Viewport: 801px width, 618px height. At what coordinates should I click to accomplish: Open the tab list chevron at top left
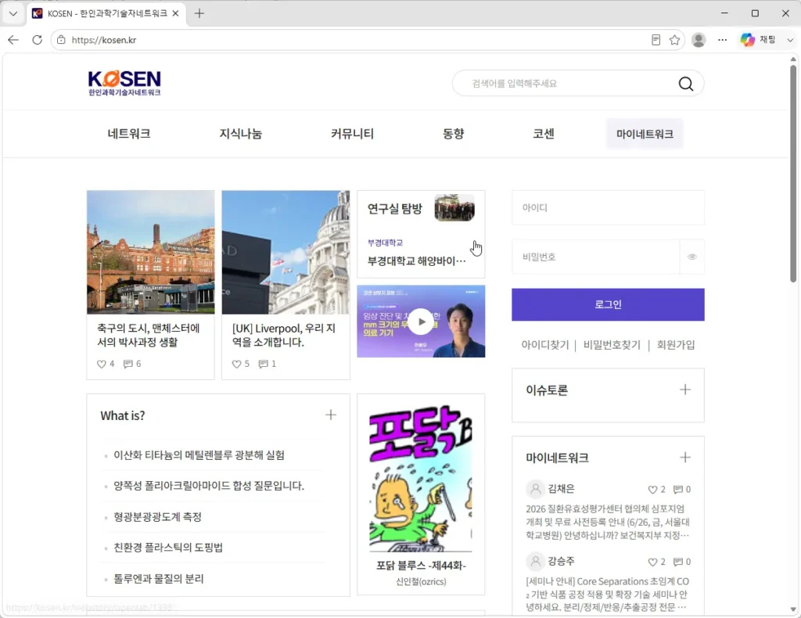point(13,14)
